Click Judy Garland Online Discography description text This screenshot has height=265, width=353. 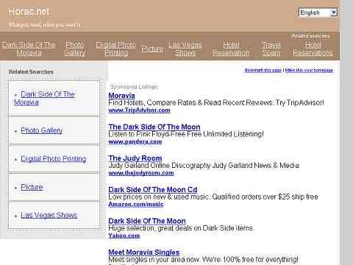(204, 166)
